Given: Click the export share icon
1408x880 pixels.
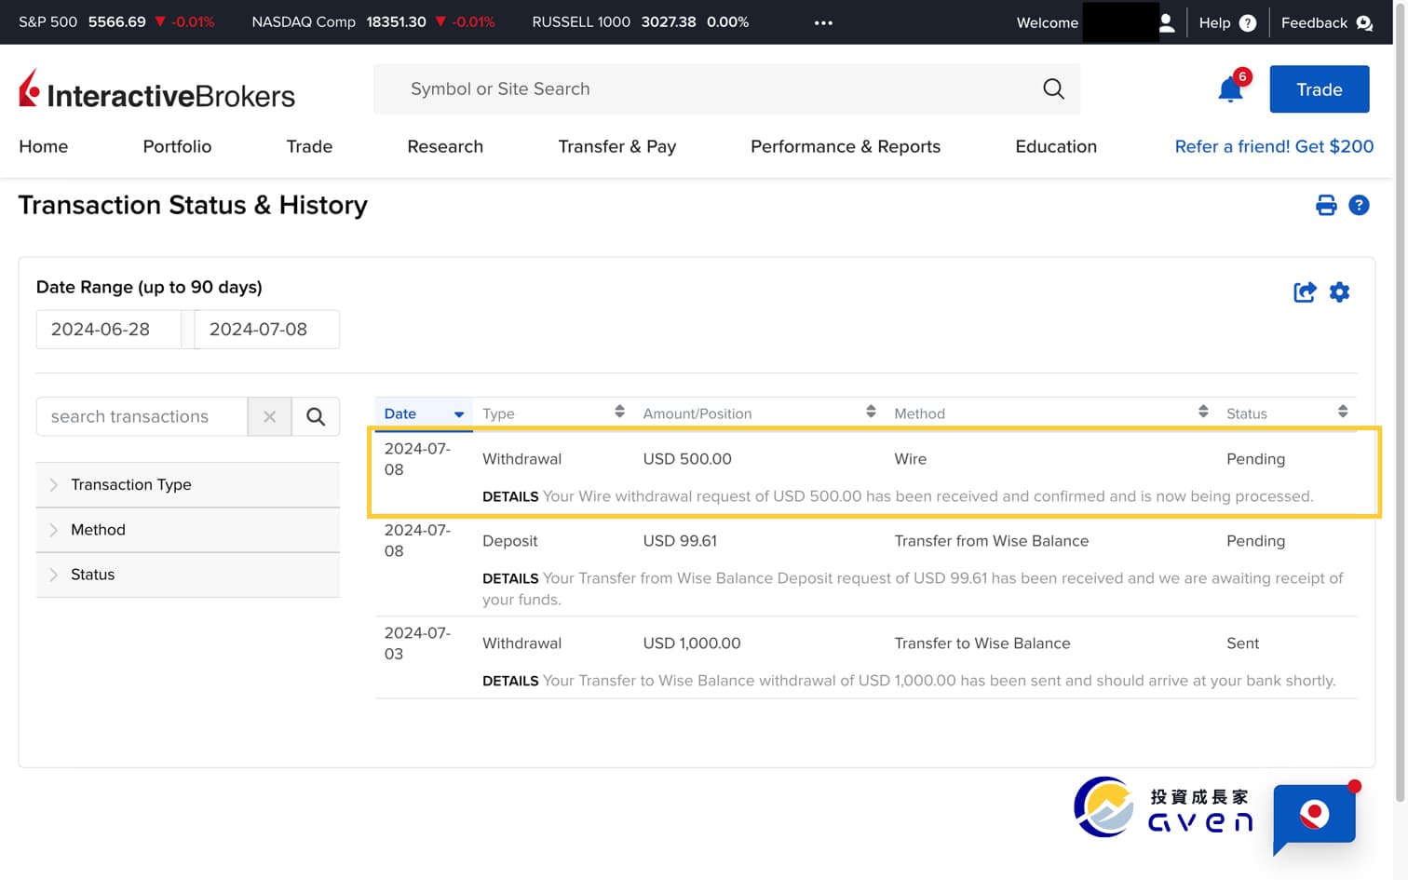Looking at the screenshot, I should coord(1305,292).
